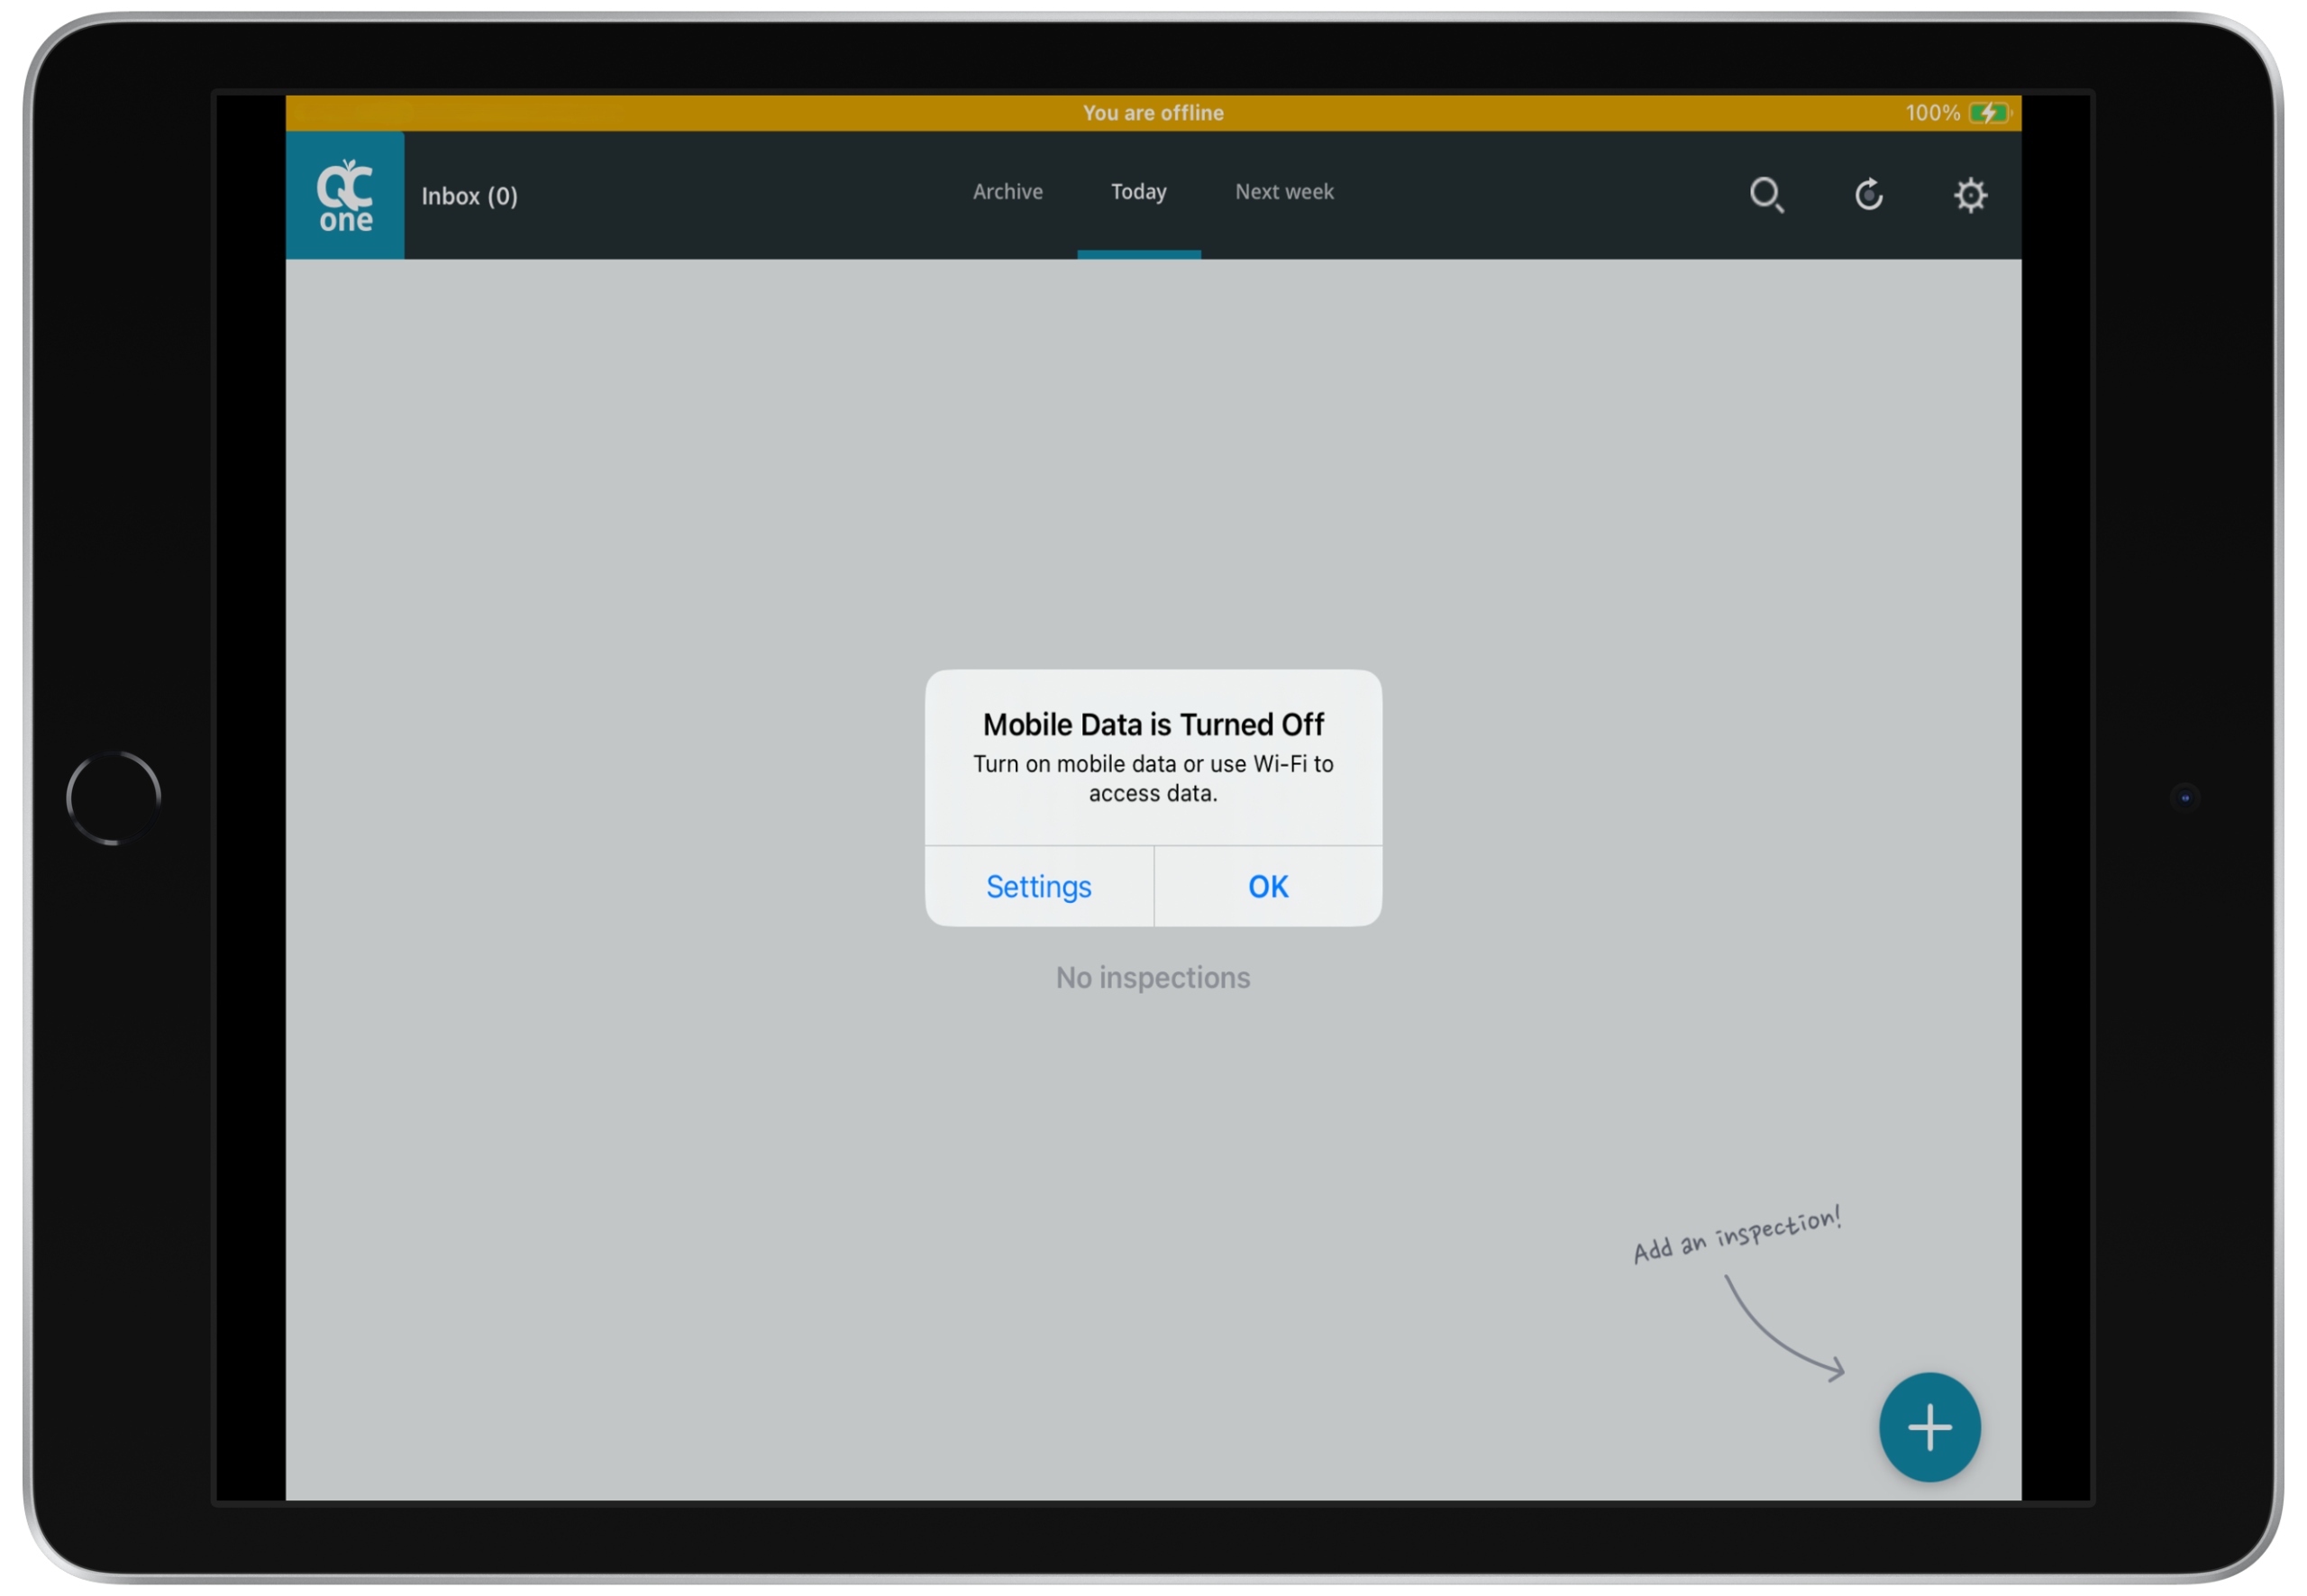Click the search magnifier icon
The image size is (2307, 1596).
pos(1766,195)
